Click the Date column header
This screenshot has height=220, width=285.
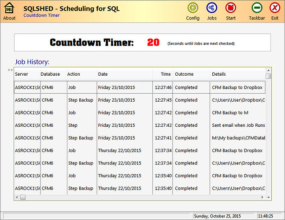pos(124,74)
